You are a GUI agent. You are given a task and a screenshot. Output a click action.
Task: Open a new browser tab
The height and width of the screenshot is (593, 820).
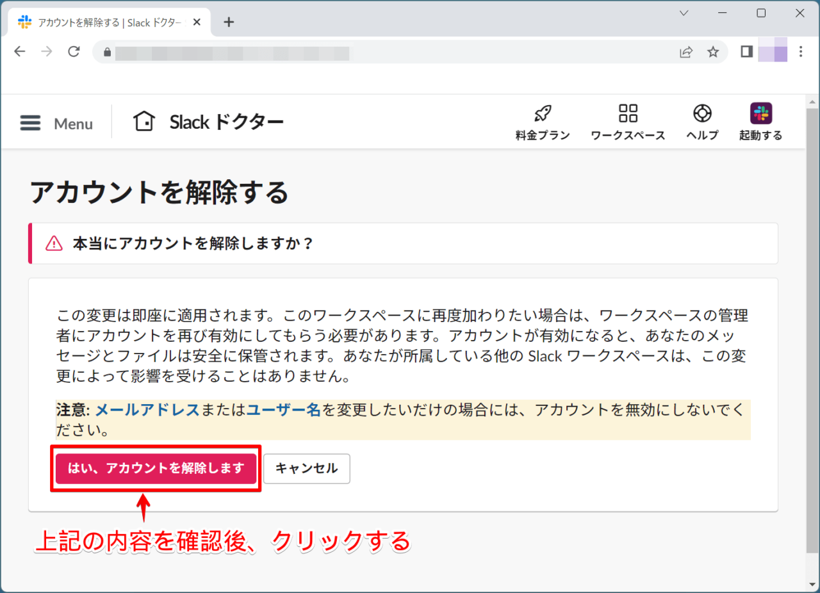pyautogui.click(x=229, y=22)
